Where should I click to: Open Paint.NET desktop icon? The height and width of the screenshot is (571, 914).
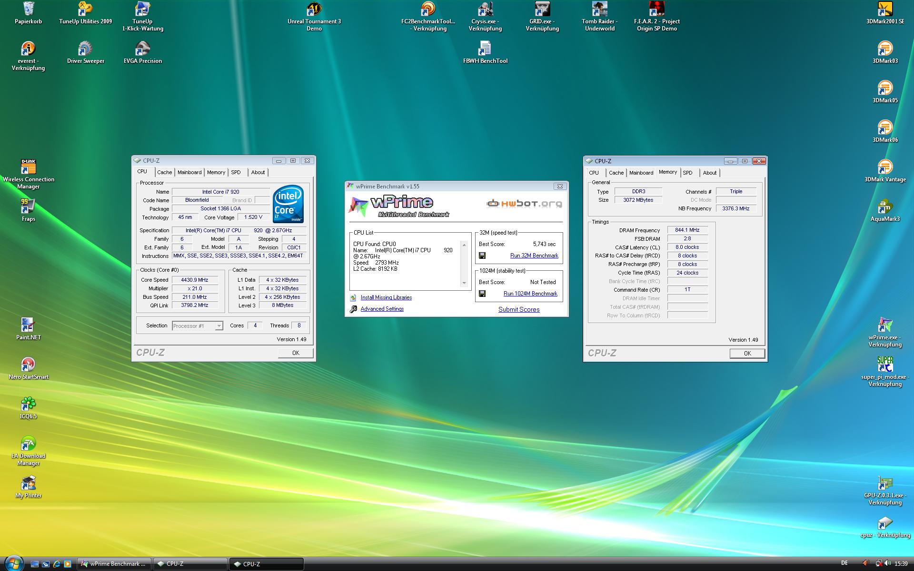pyautogui.click(x=28, y=329)
